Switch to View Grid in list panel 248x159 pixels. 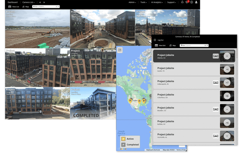[x=160, y=45]
